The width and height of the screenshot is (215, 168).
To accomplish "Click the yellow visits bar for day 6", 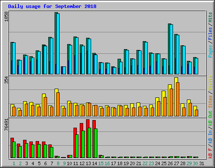I will coord(43,105).
